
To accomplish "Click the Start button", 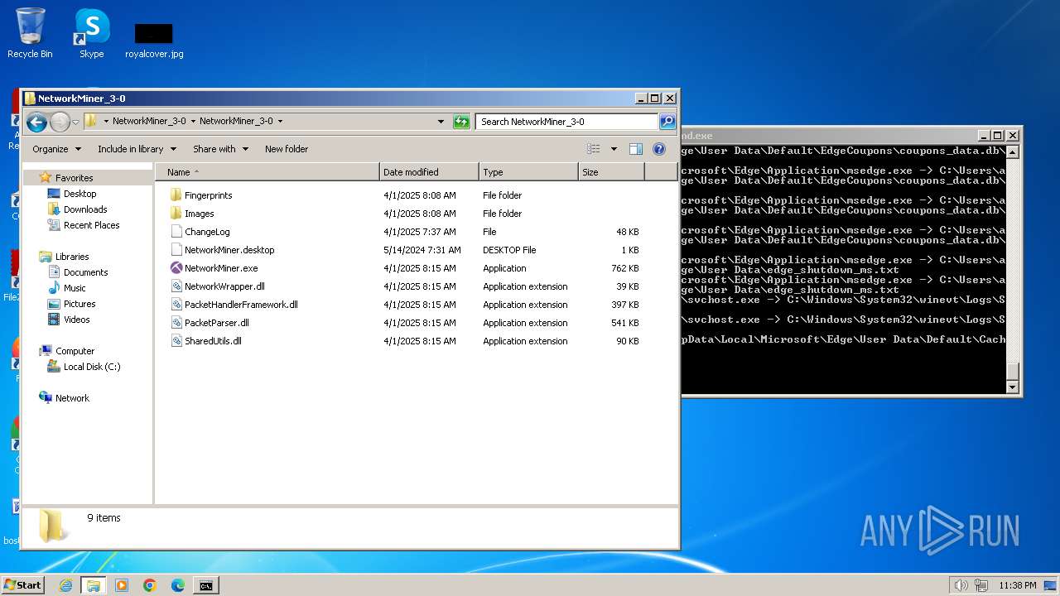I will pos(22,585).
